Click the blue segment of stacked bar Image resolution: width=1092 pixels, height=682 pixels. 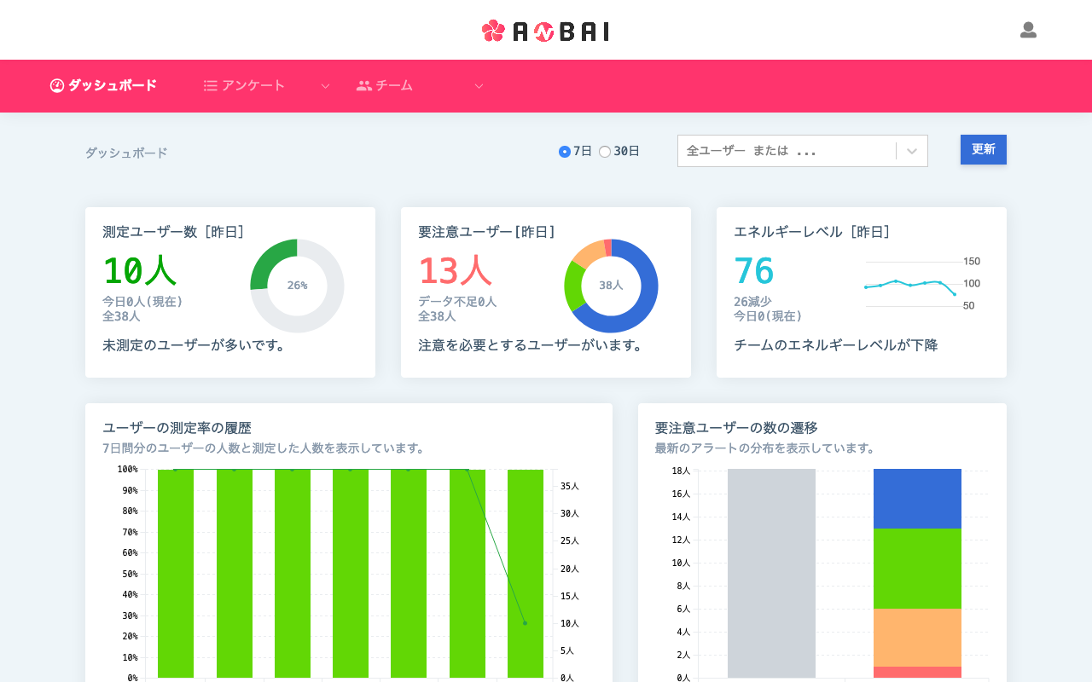[x=917, y=498]
